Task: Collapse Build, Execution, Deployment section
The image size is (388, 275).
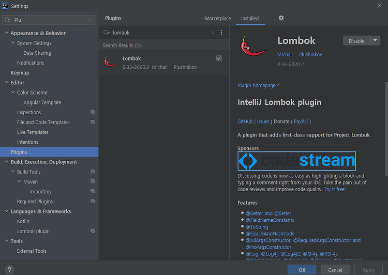Action: tap(6, 161)
